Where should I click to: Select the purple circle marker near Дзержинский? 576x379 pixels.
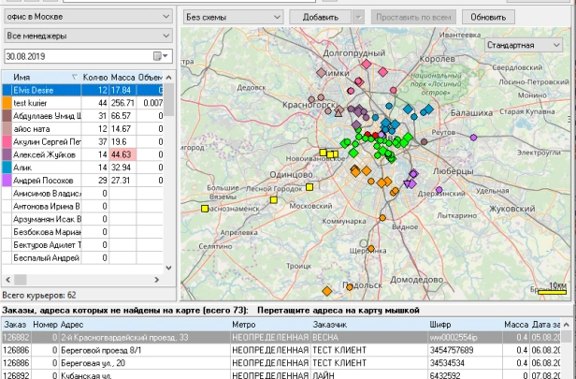(x=439, y=190)
